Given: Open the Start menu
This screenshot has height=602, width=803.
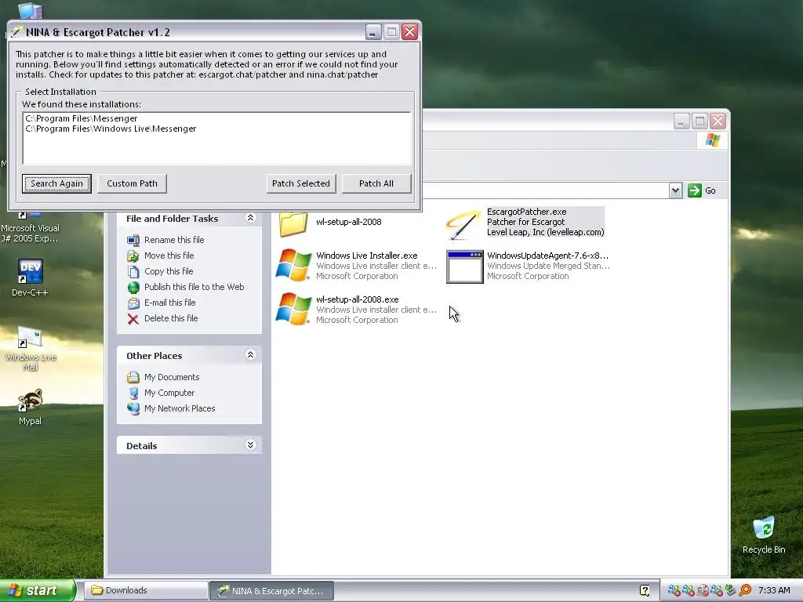Looking at the screenshot, I should 38,590.
